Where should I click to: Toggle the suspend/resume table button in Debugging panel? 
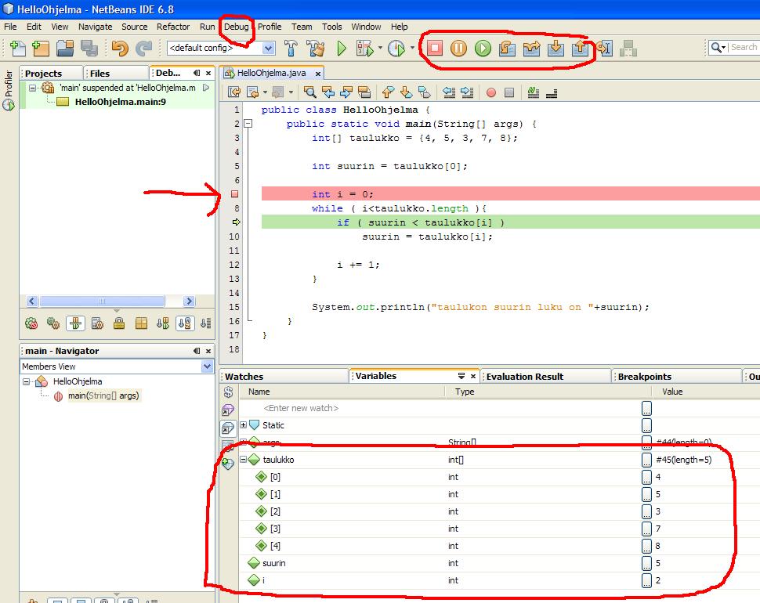[76, 323]
